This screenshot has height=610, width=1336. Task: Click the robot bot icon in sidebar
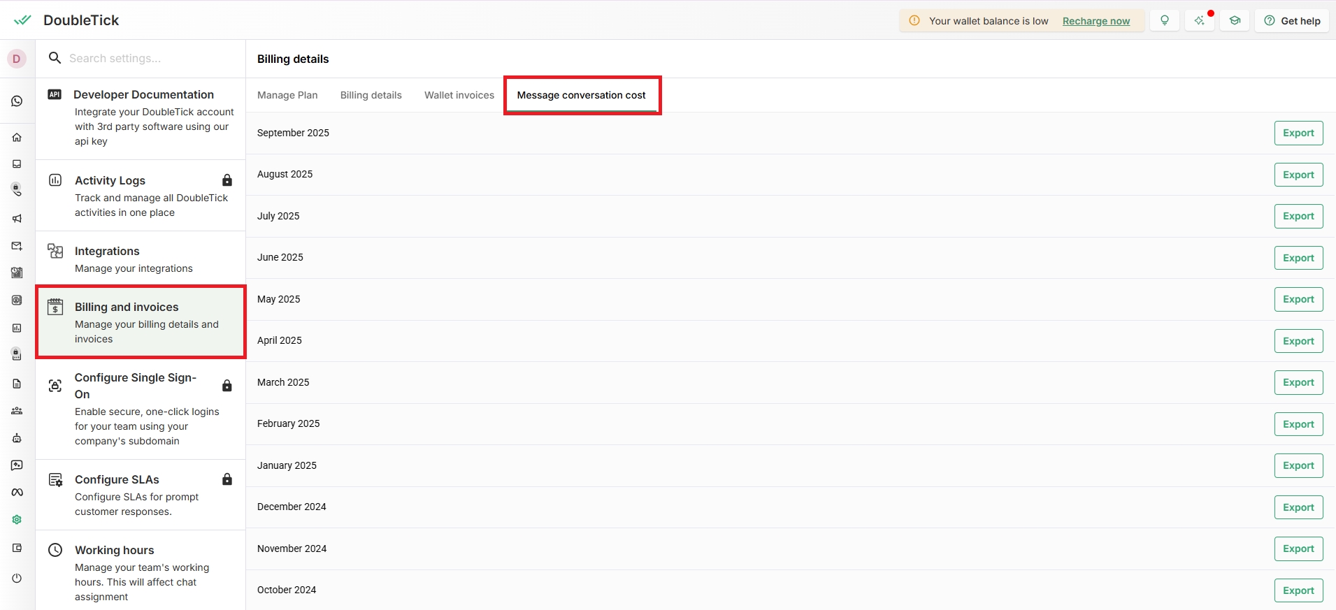coord(17,438)
